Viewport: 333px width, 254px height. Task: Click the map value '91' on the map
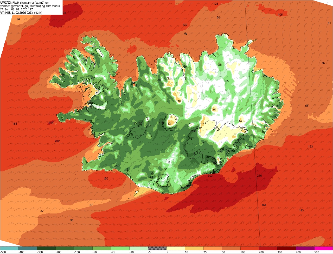[137, 86]
